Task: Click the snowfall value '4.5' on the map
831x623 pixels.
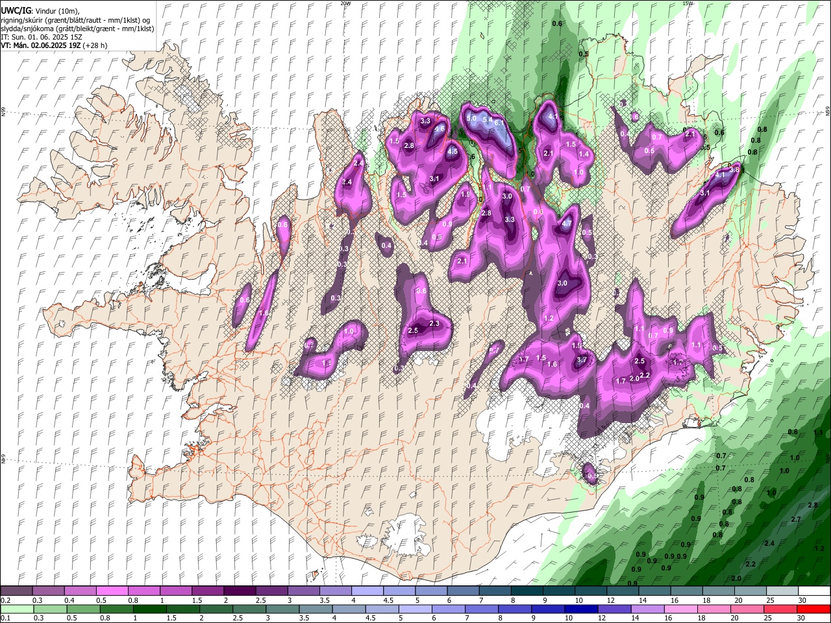Action: tap(453, 151)
